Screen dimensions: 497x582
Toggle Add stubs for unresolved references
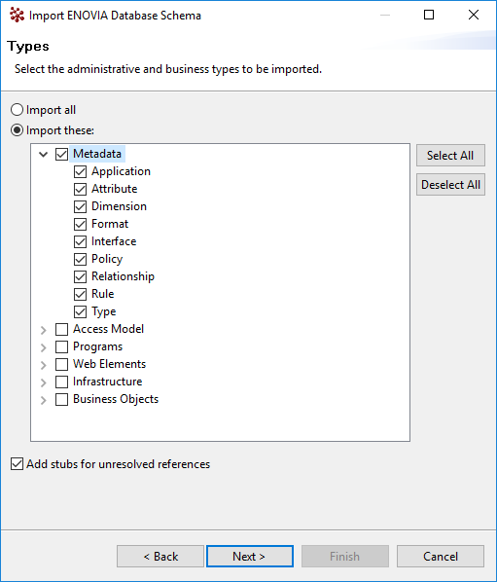17,464
